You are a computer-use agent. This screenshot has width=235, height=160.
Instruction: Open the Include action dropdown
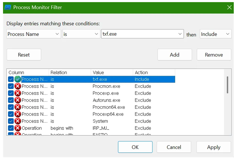(x=215, y=34)
